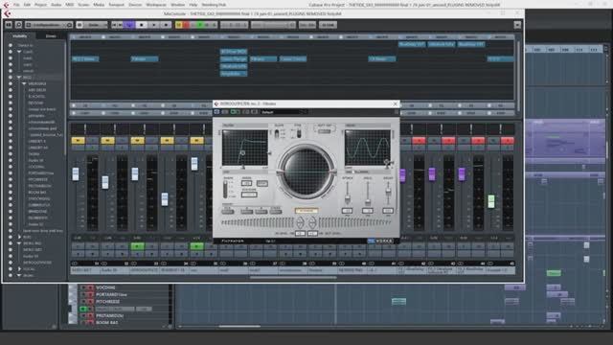The image size is (613, 345).
Task: Expand the VOCAL folder in visibility list
Action: pos(19,269)
